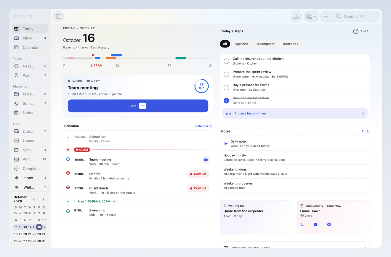Open the Due list in sidebar
This screenshot has height=257, width=391.
(x=30, y=131)
